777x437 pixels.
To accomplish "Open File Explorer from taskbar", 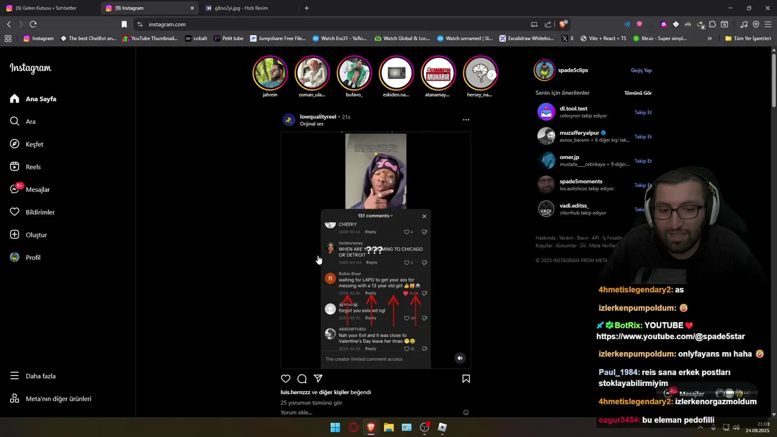I will [x=388, y=427].
